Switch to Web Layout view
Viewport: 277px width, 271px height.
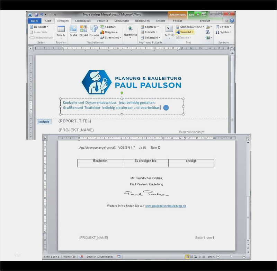coord(195,257)
